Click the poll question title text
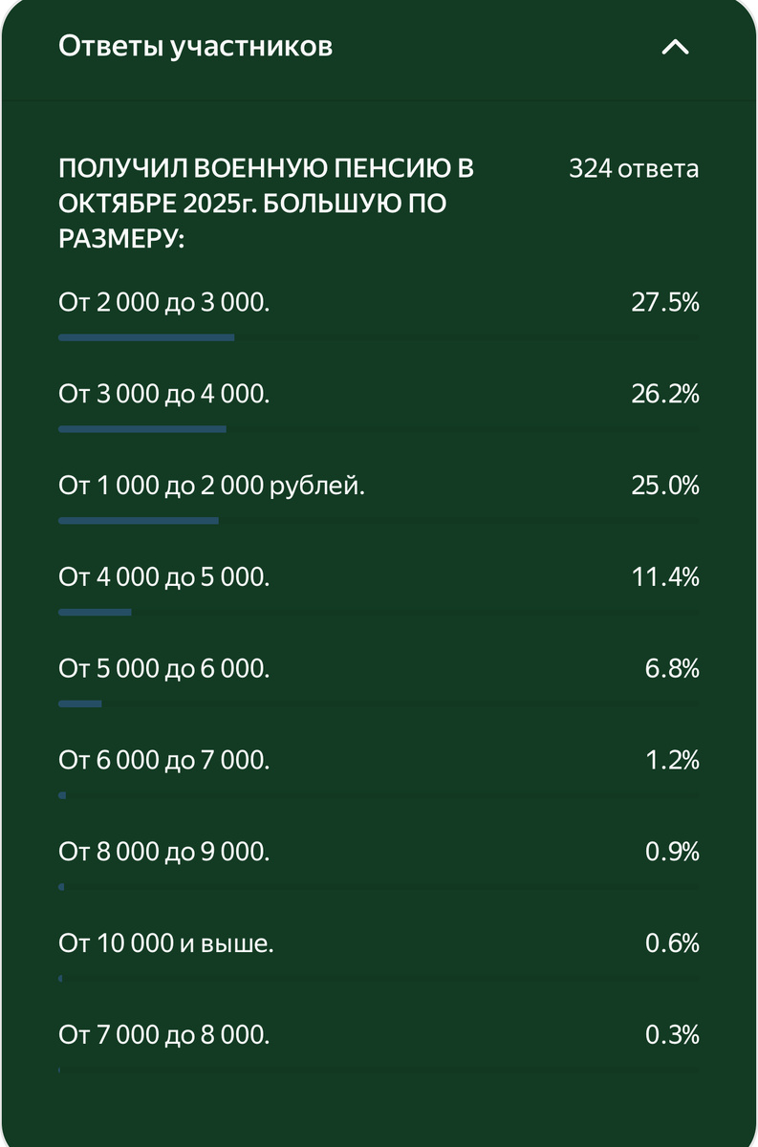This screenshot has height=1147, width=758. coord(266,205)
